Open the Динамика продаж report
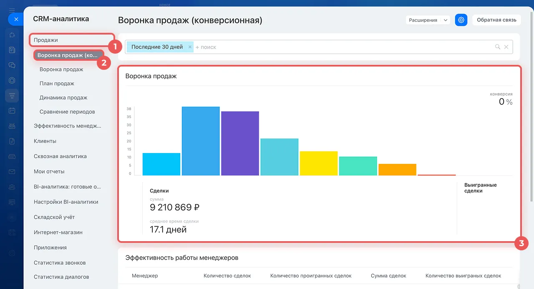534x289 pixels. click(x=63, y=98)
